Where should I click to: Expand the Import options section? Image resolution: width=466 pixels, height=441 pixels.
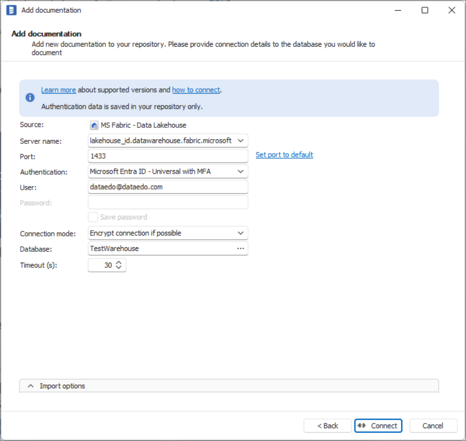point(229,386)
